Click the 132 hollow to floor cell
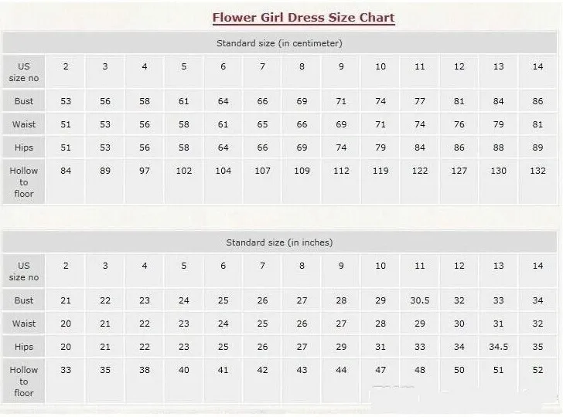563x417 pixels. [x=537, y=181]
